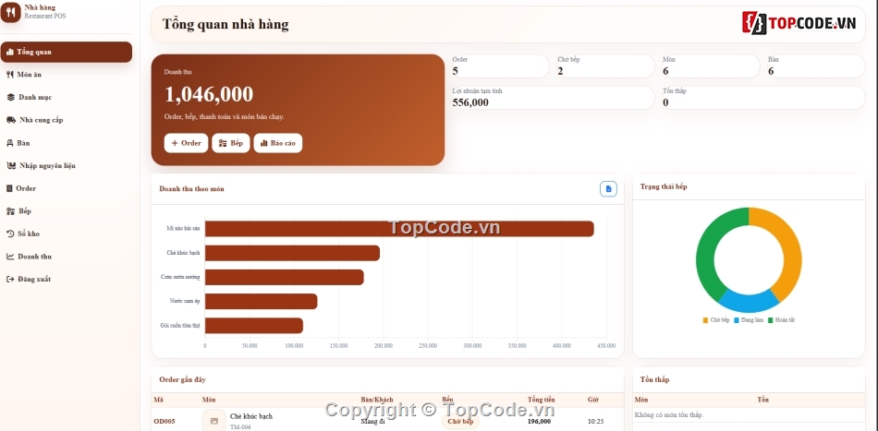Click the Bếp kitchen icon in sidebar

10,211
